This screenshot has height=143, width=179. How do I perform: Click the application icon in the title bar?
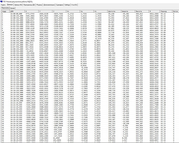pos(2,2)
